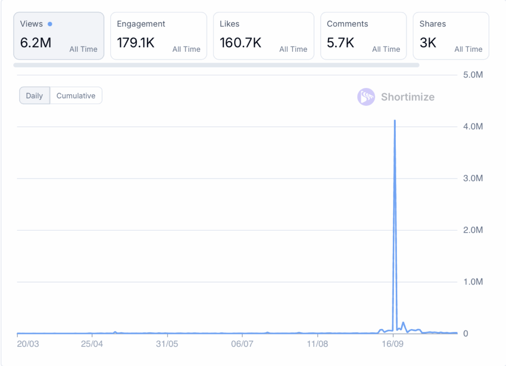Viewport: 506px width, 366px height.
Task: Click the peak of the 4M spike
Action: pos(394,121)
